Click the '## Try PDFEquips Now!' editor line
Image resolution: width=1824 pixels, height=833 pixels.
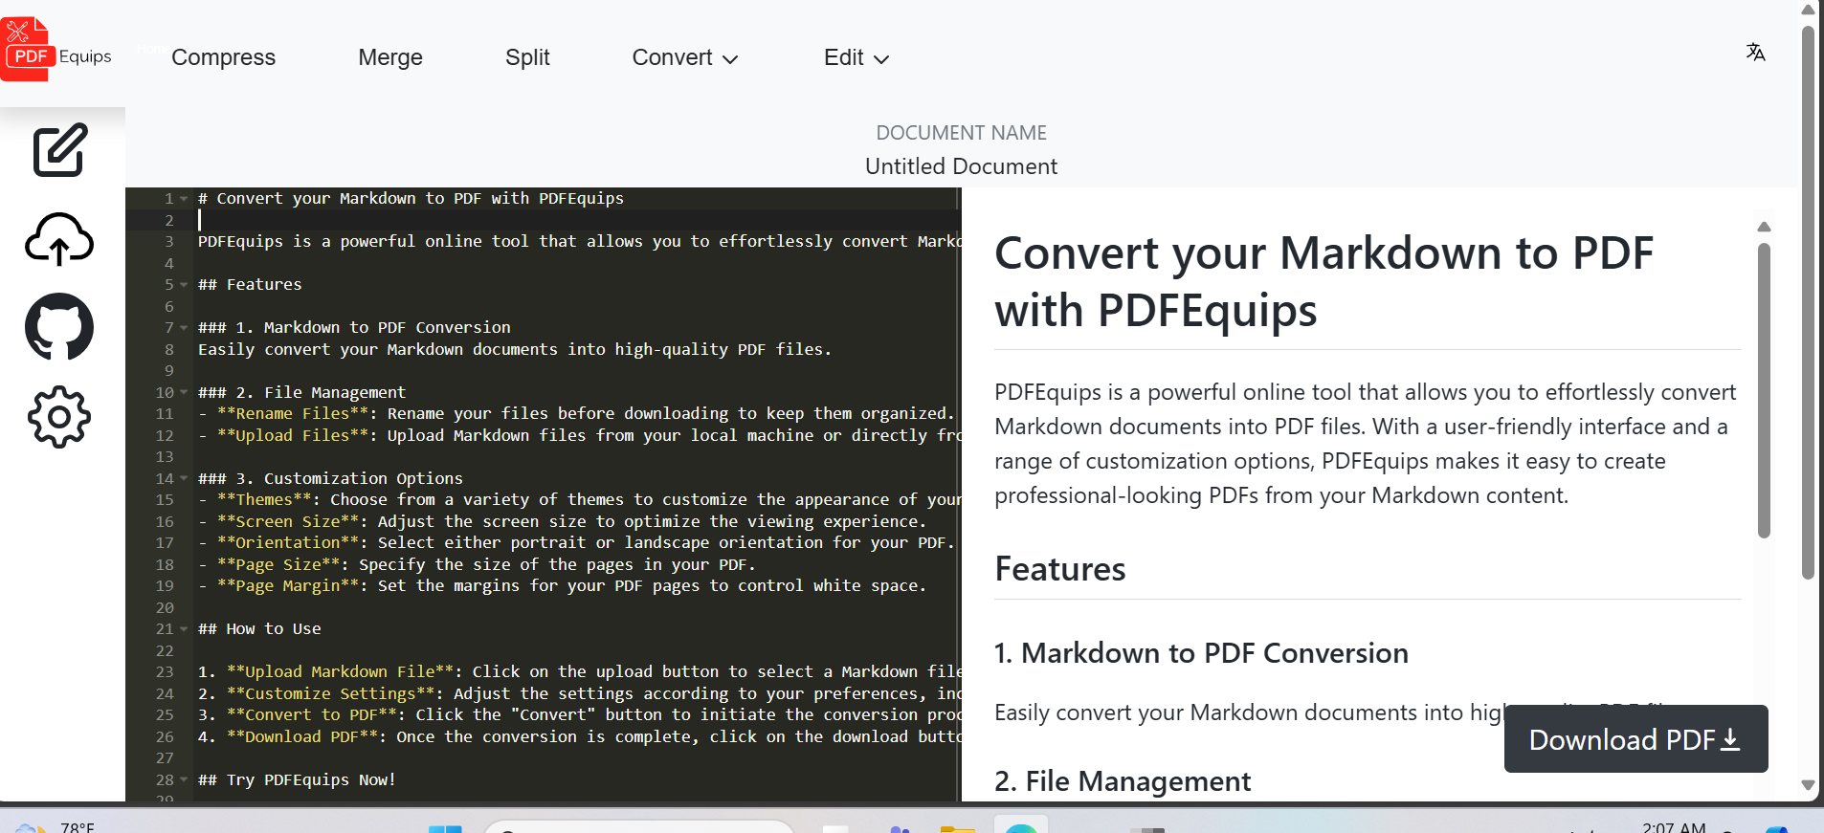tap(297, 780)
